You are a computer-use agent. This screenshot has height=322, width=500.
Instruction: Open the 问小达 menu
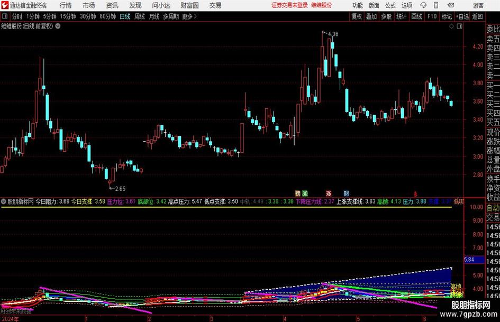point(161,5)
